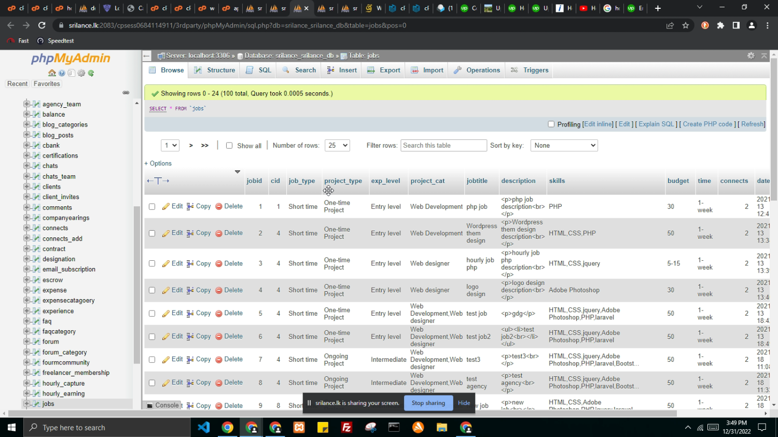Click the Explain SQL link
This screenshot has height=437, width=778.
point(656,124)
